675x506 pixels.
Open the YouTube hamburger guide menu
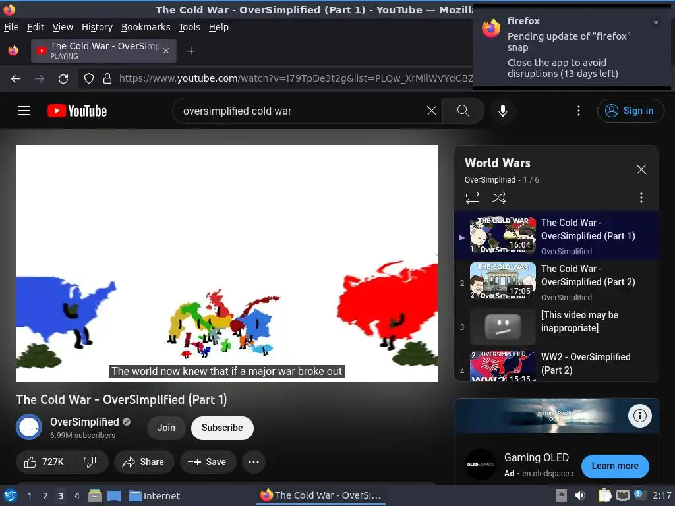[x=24, y=111]
